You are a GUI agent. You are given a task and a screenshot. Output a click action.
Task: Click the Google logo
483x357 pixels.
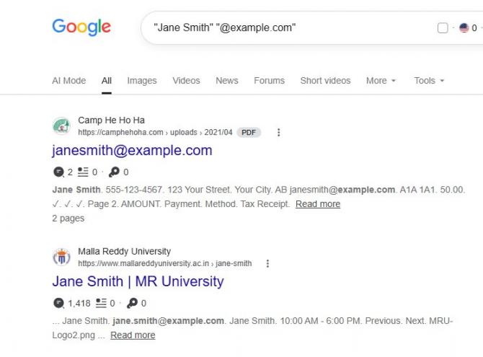click(81, 27)
